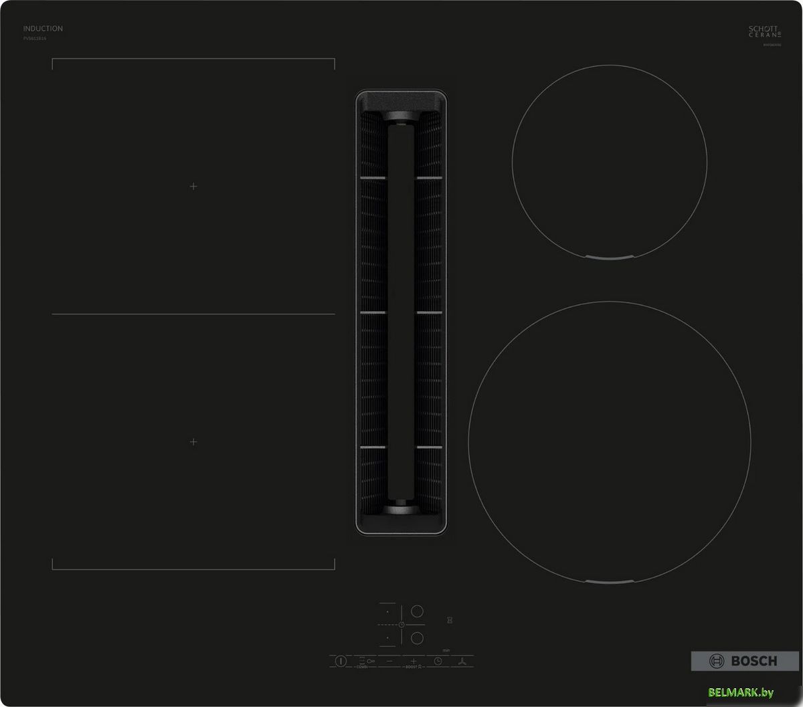Select the lower right zone circle selector
Viewport: 803px width, 707px height.
417,637
